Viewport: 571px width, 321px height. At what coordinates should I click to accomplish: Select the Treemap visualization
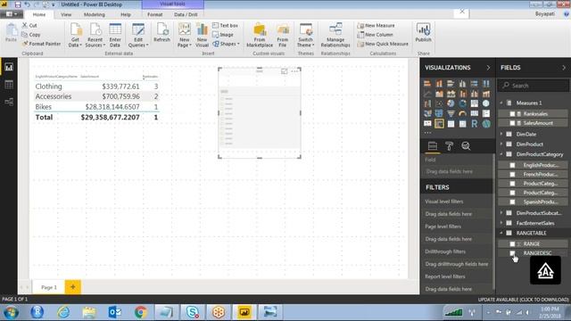coord(474,103)
